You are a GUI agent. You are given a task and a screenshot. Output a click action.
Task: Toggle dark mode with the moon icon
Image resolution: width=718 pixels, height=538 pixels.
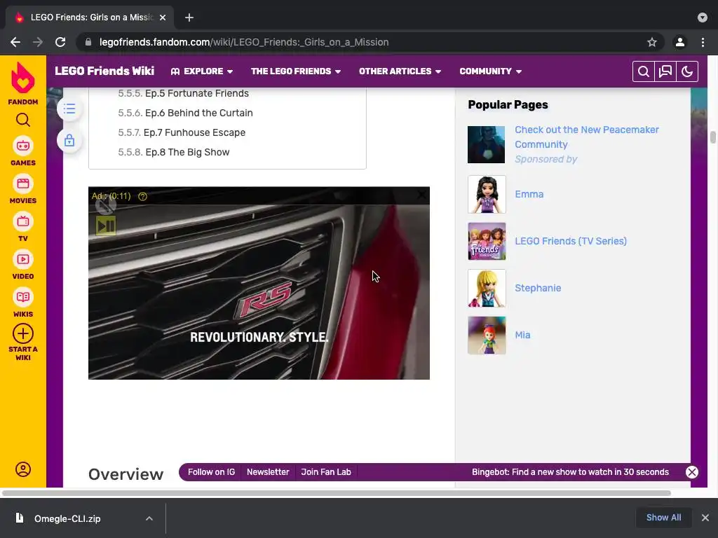687,71
